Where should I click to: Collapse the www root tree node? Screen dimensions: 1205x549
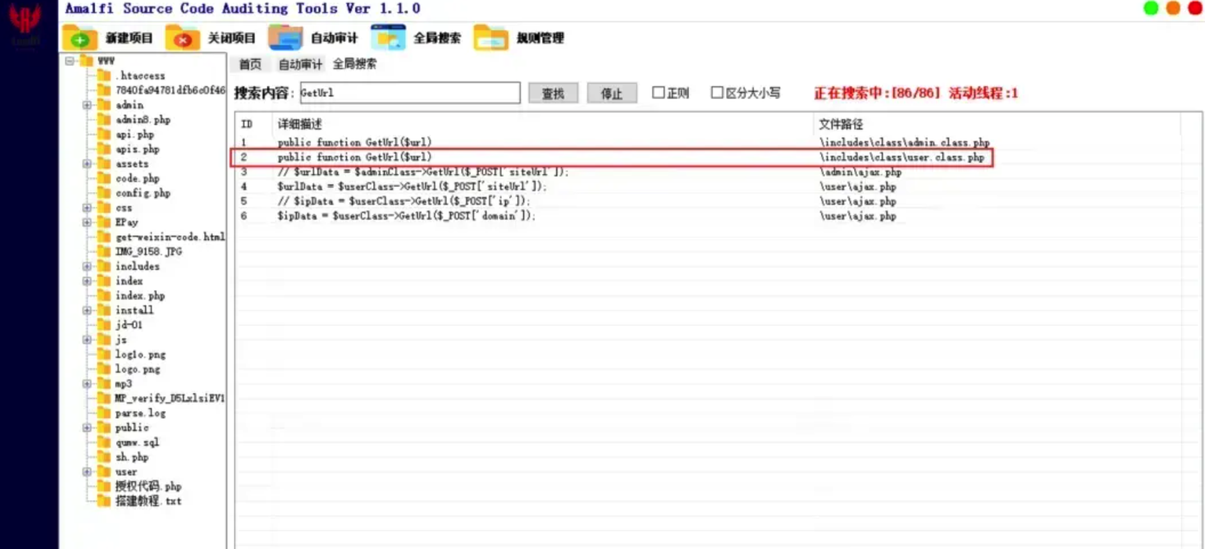click(x=69, y=60)
